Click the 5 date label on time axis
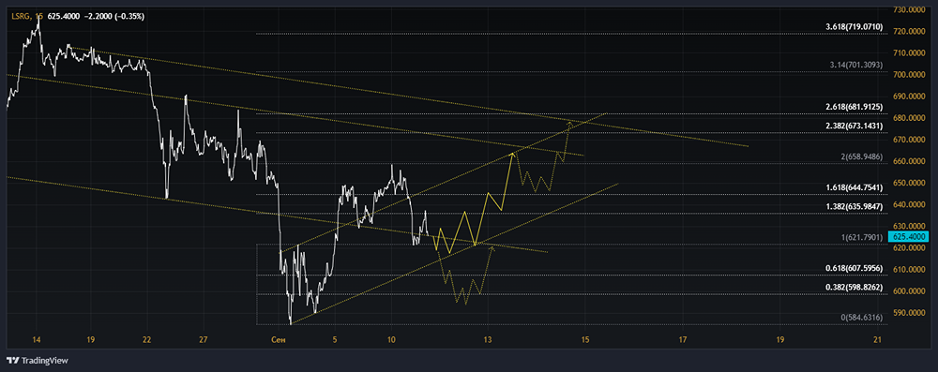 click(x=336, y=340)
